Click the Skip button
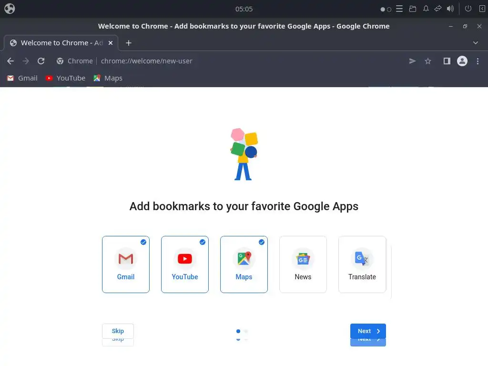488x366 pixels. coord(118,331)
